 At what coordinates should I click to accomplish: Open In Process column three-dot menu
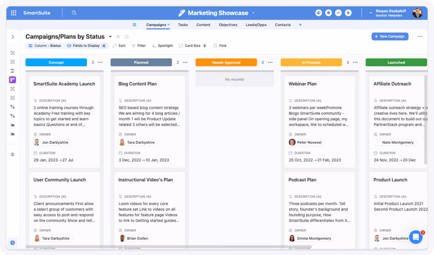coord(355,62)
